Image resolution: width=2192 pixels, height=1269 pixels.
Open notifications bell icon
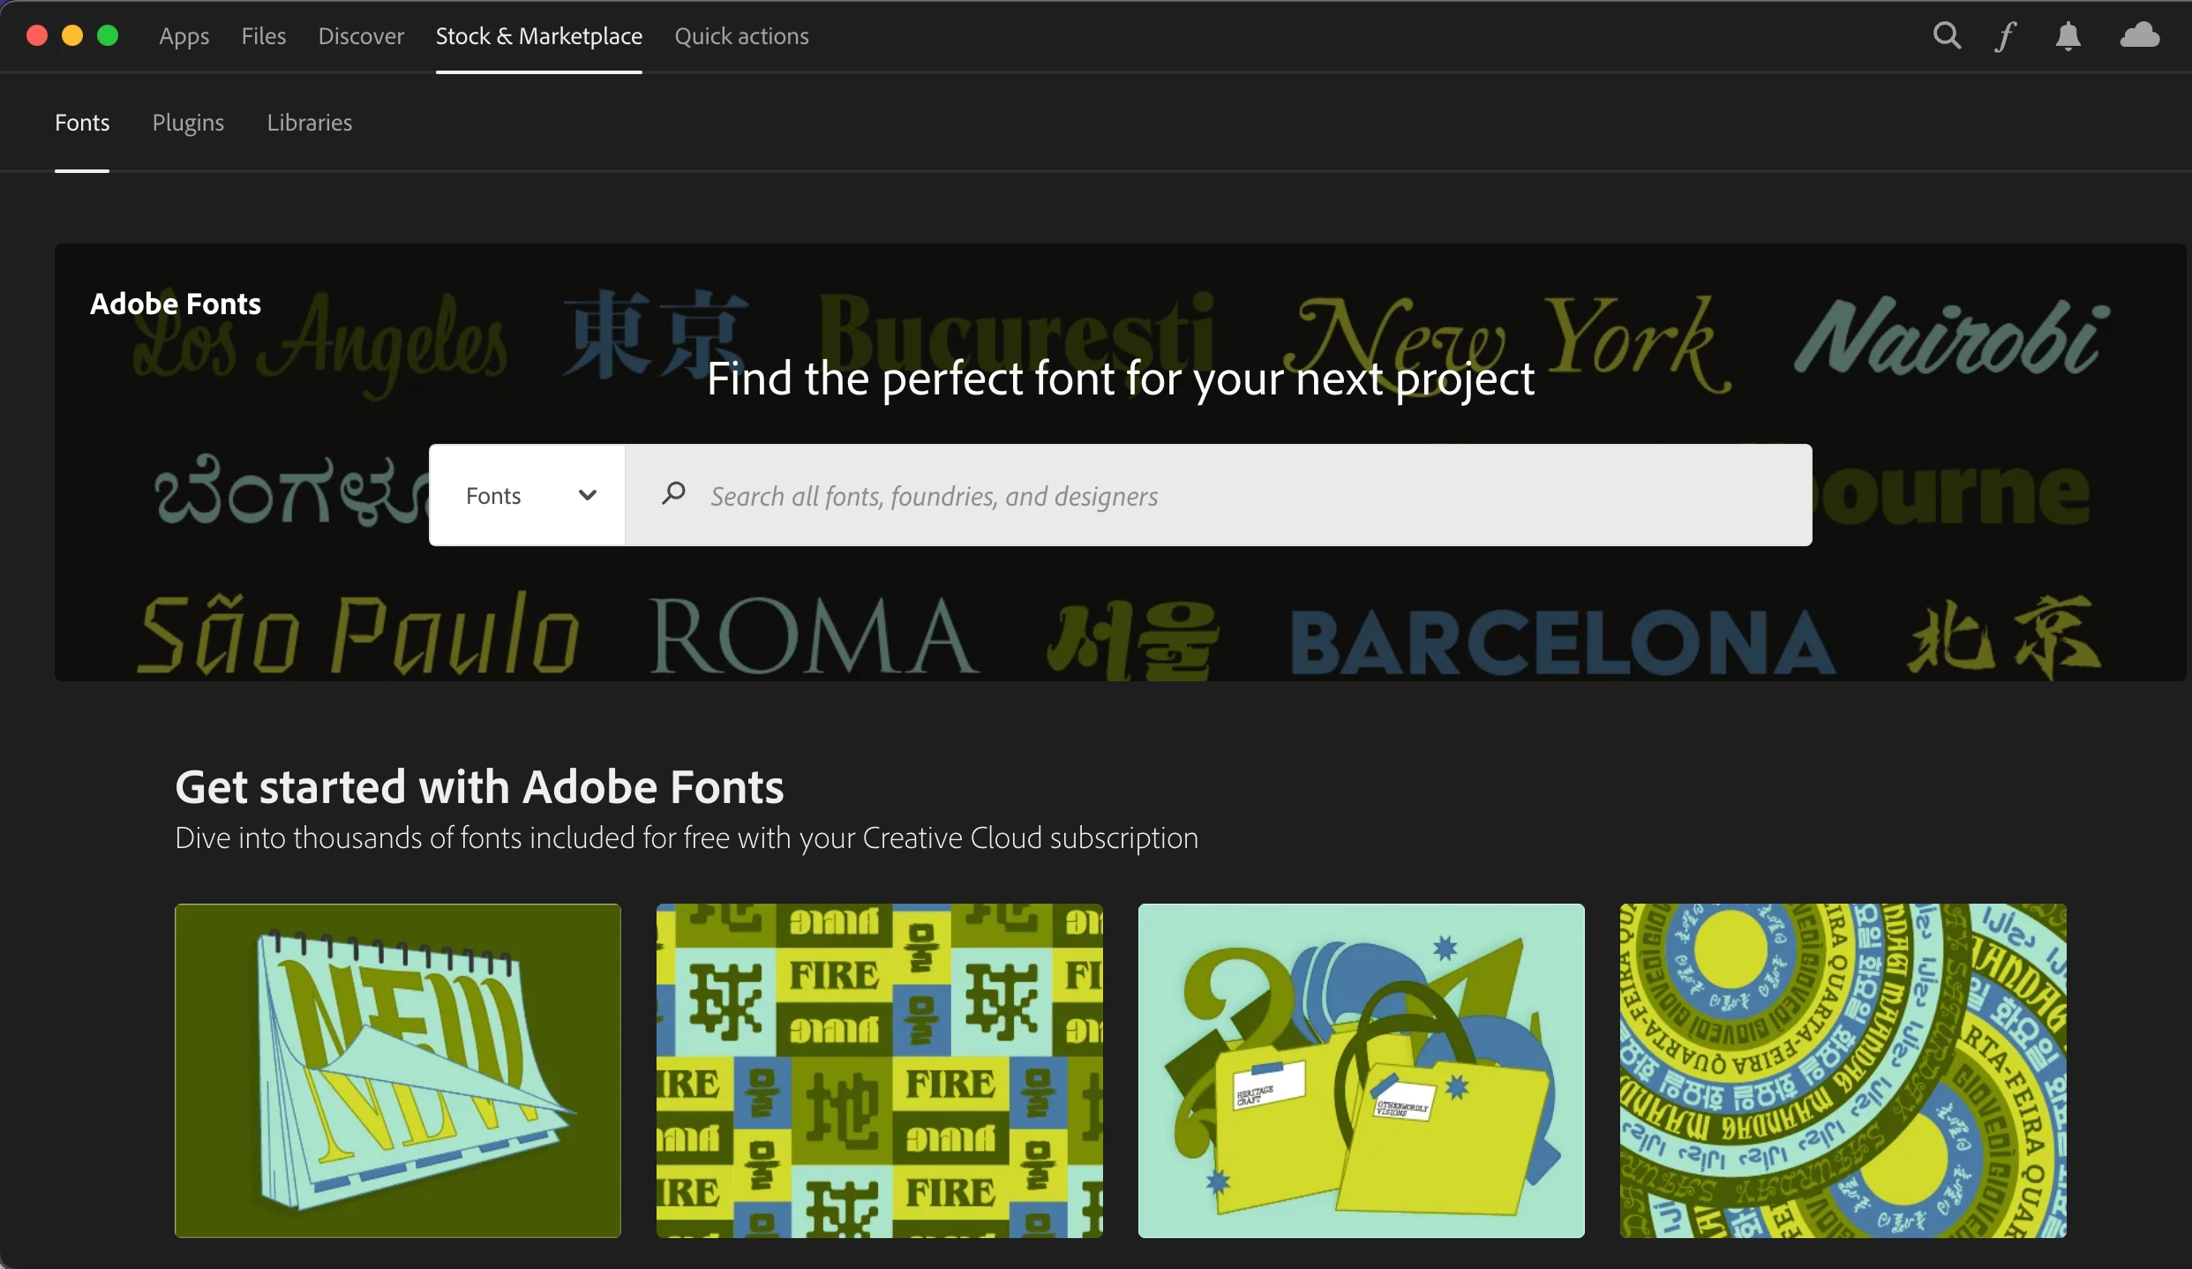pos(2068,36)
